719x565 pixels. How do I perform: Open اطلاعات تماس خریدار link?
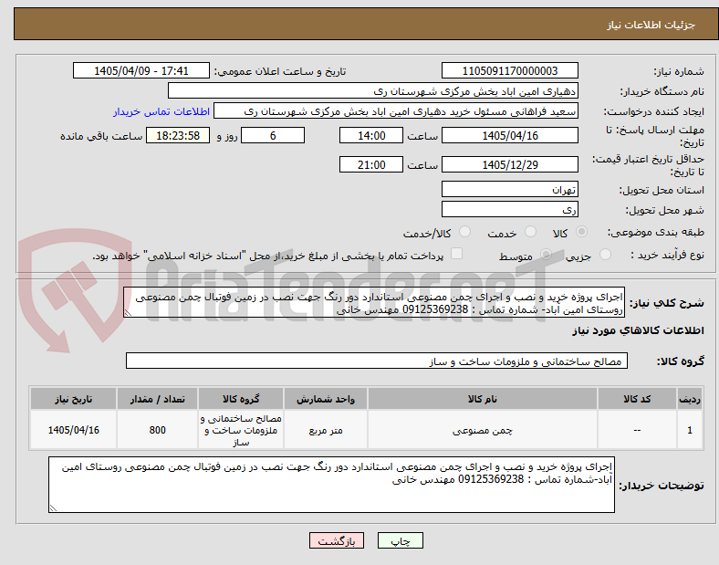click(162, 111)
